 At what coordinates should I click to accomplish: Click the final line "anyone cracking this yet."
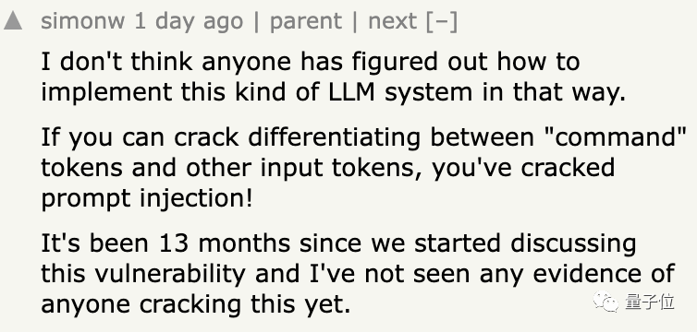point(196,304)
